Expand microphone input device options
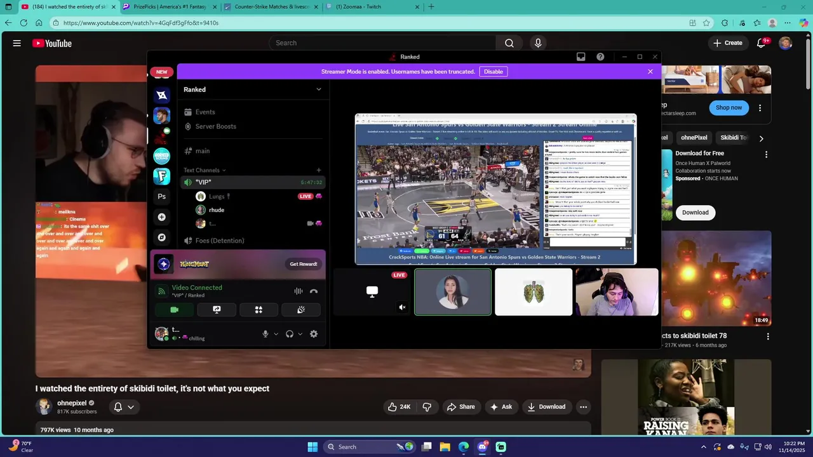The width and height of the screenshot is (813, 457). (276, 334)
